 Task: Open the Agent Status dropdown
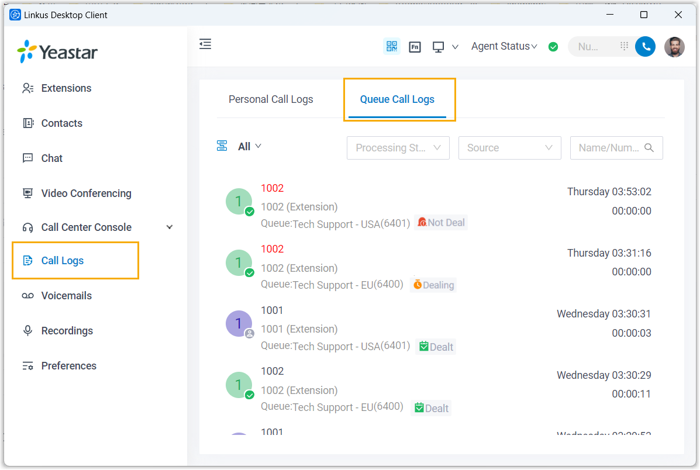tap(504, 47)
